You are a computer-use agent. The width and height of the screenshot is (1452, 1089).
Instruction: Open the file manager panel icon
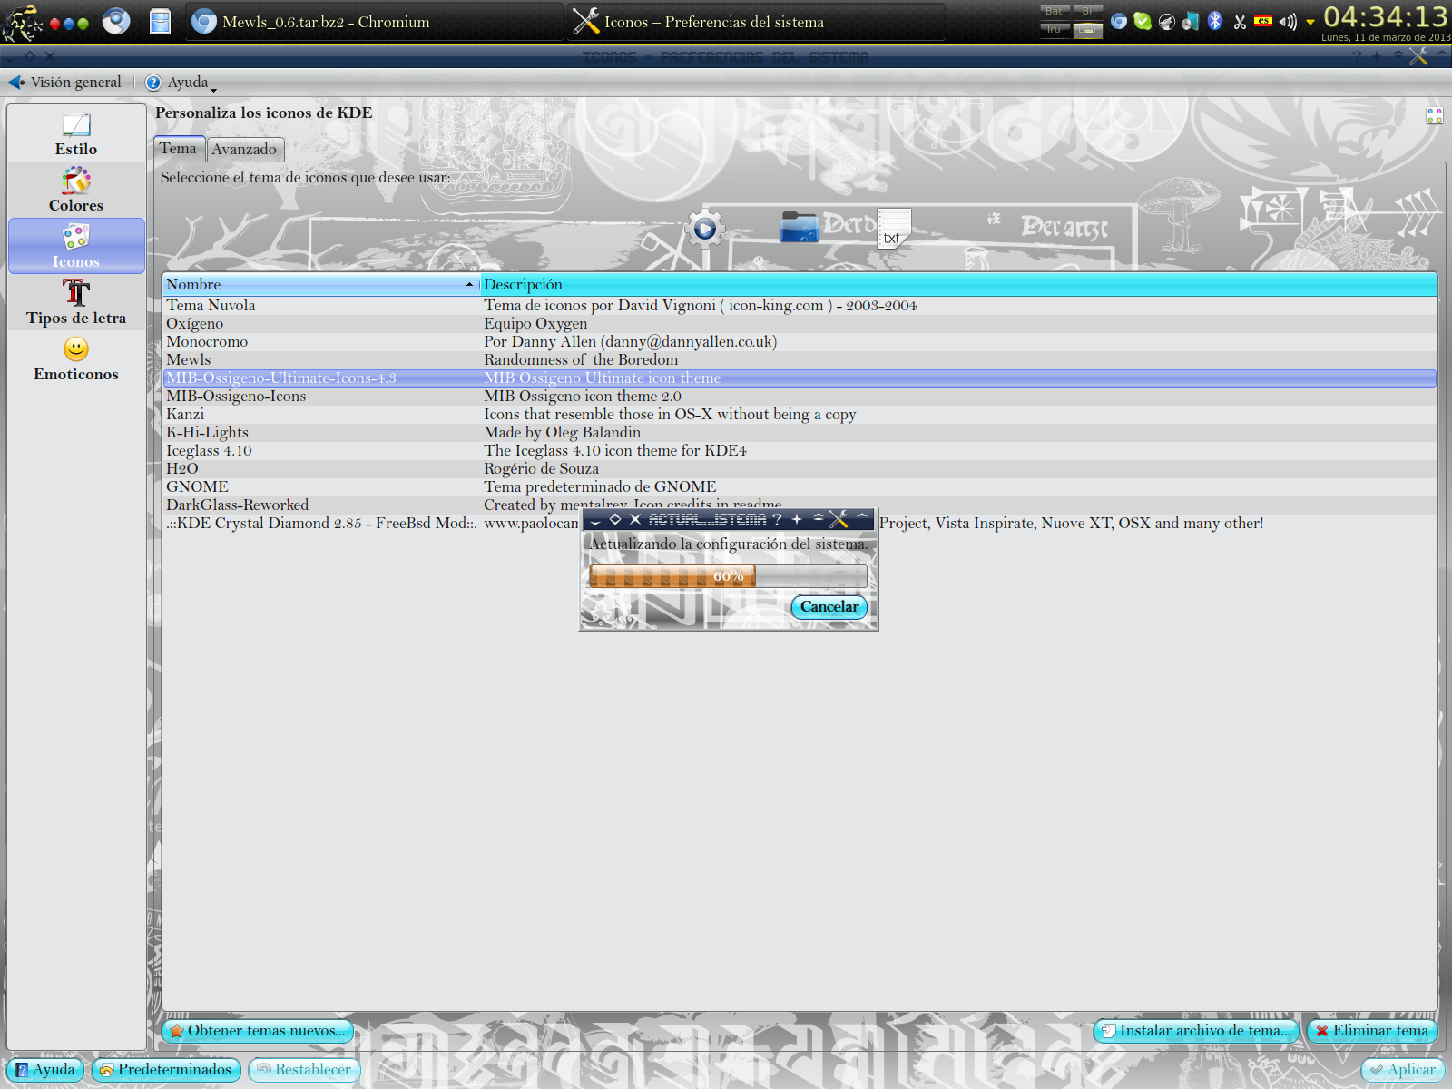click(161, 21)
